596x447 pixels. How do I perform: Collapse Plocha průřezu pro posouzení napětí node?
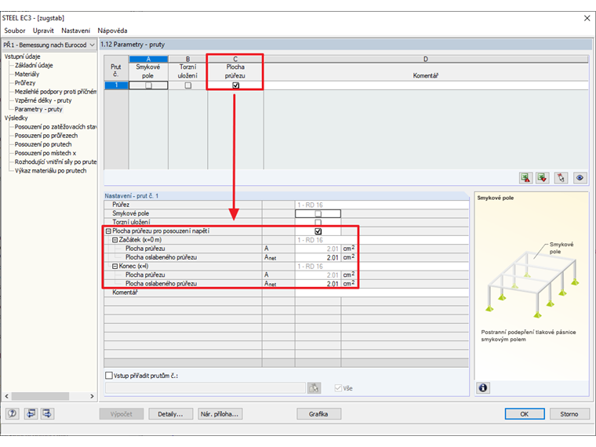[108, 231]
